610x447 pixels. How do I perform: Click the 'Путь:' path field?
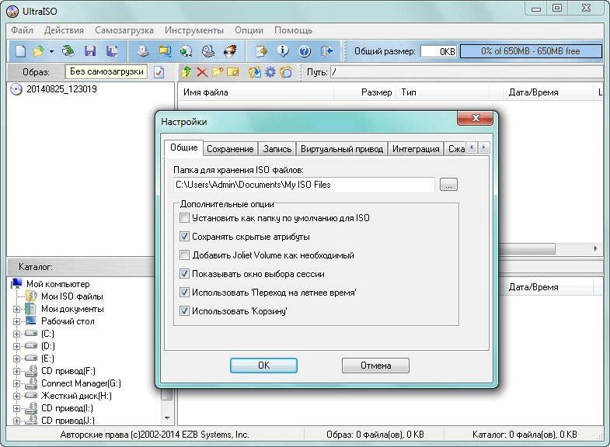click(466, 72)
